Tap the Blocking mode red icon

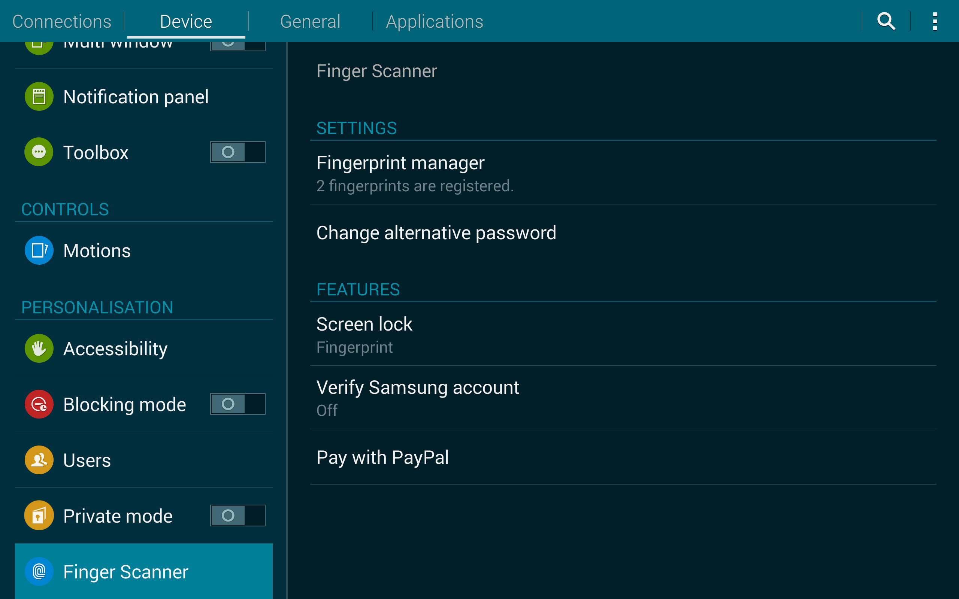point(39,404)
